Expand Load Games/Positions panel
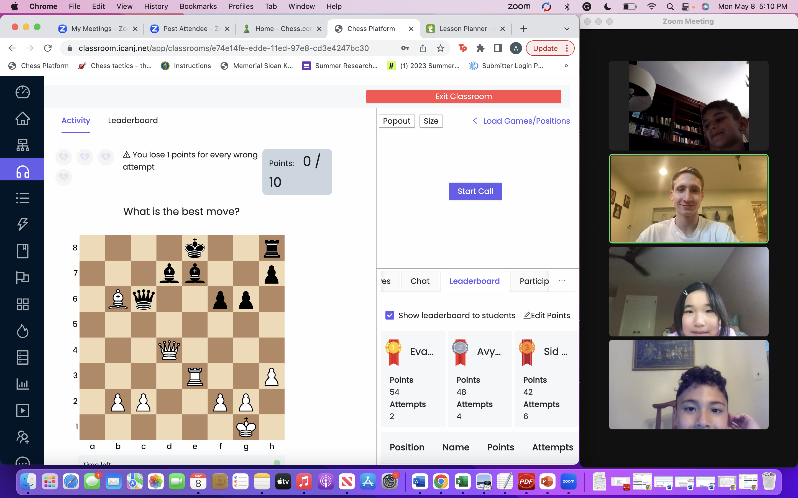The image size is (798, 498). coord(521,120)
